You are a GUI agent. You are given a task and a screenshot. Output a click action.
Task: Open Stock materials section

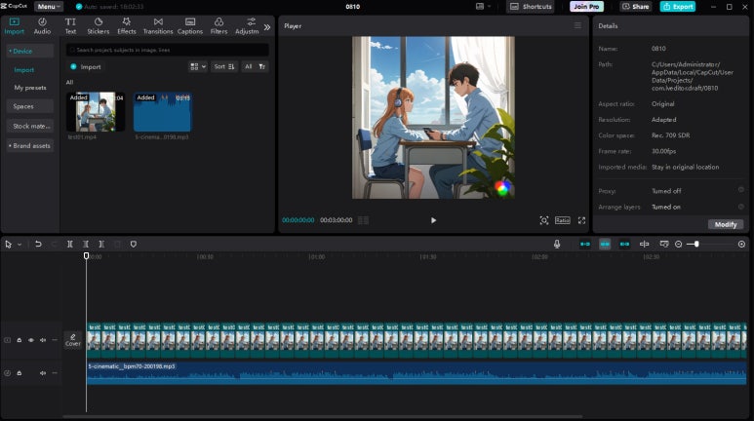[30, 126]
